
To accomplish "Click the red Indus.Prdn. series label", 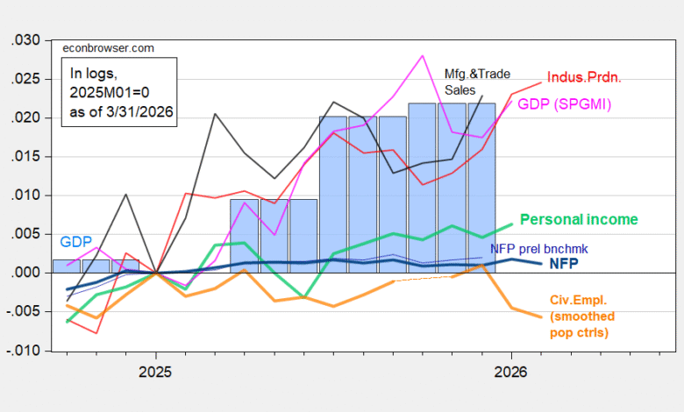I will pyautogui.click(x=584, y=78).
